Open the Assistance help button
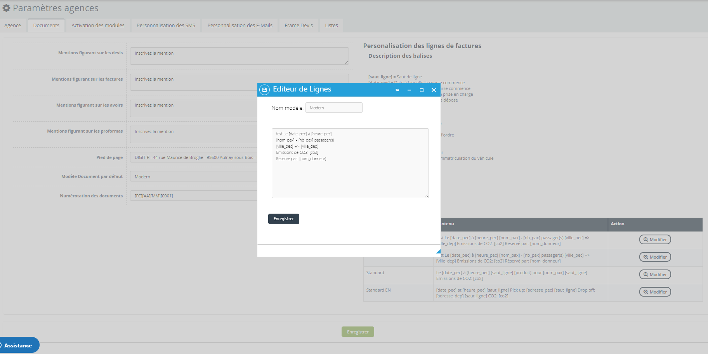This screenshot has width=708, height=354. pyautogui.click(x=18, y=345)
